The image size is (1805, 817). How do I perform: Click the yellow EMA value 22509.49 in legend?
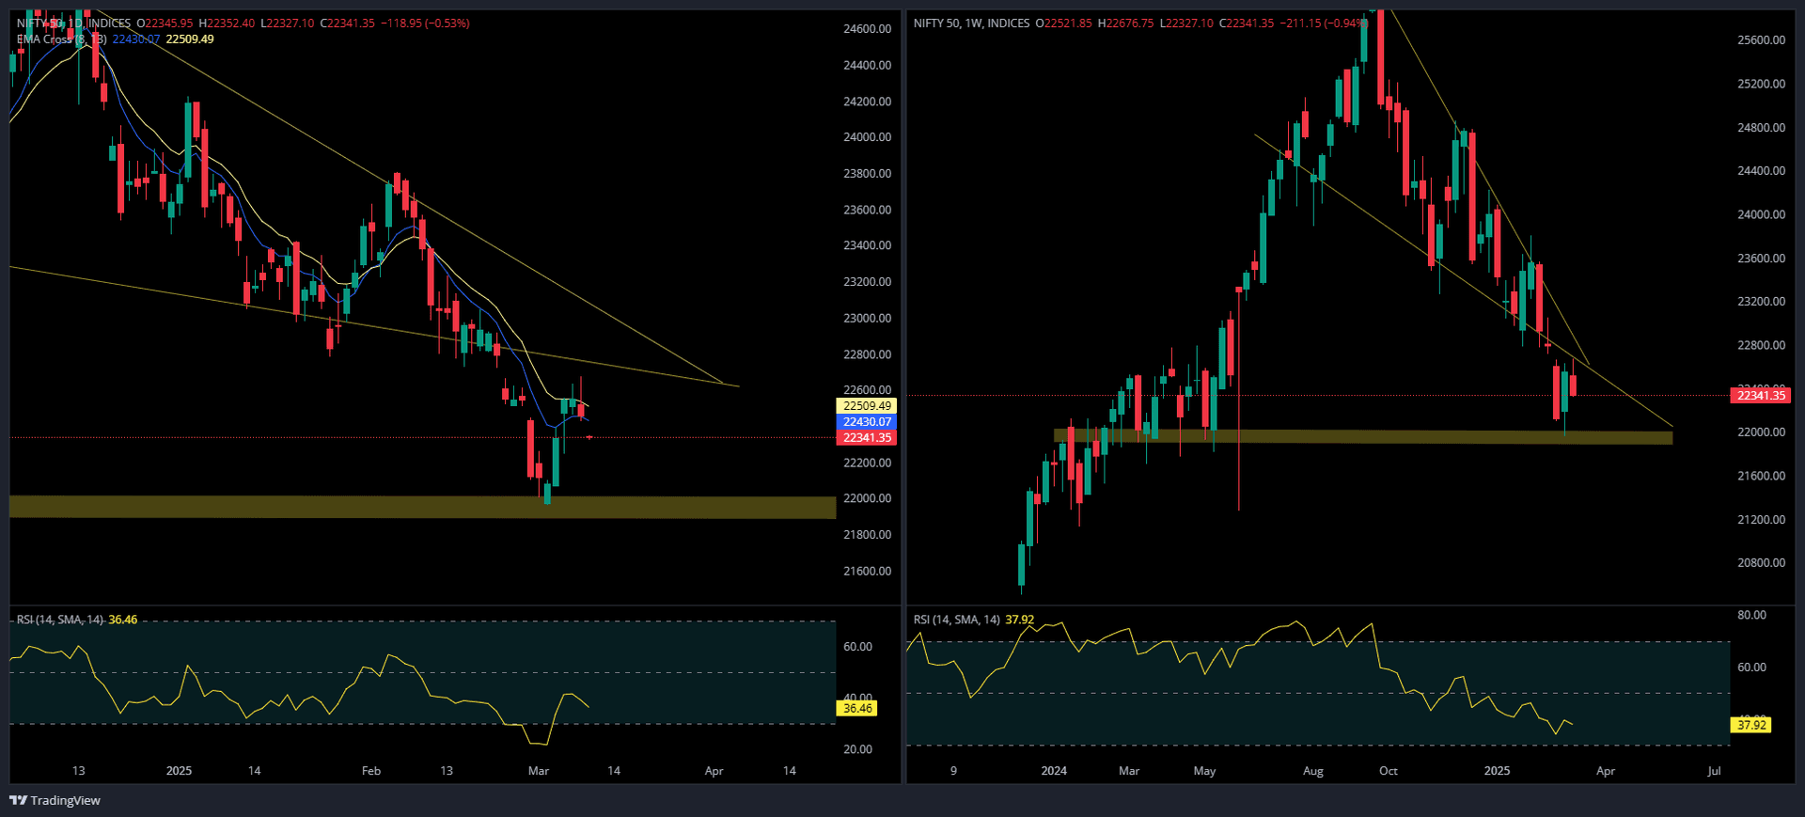point(190,39)
